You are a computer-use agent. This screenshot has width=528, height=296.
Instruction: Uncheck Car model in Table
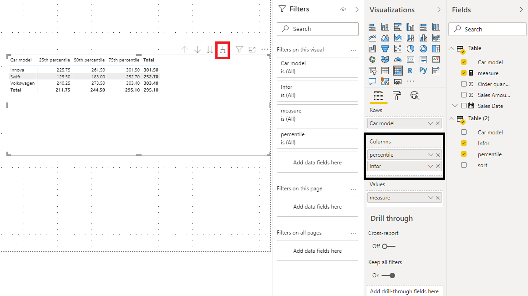click(x=464, y=62)
